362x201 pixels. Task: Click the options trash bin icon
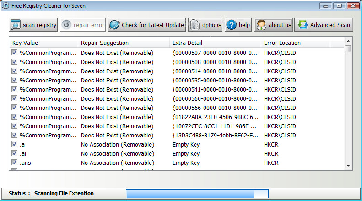pos(195,25)
